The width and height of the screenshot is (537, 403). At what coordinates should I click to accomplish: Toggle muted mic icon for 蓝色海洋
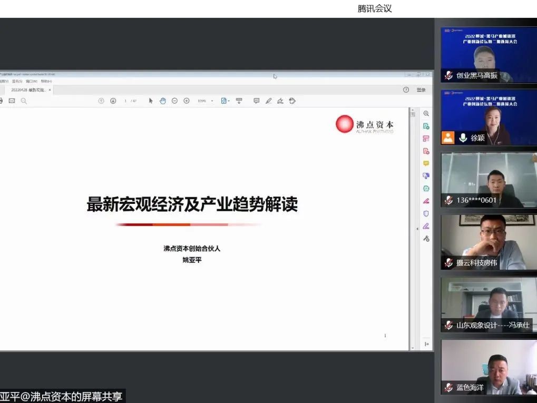point(448,387)
